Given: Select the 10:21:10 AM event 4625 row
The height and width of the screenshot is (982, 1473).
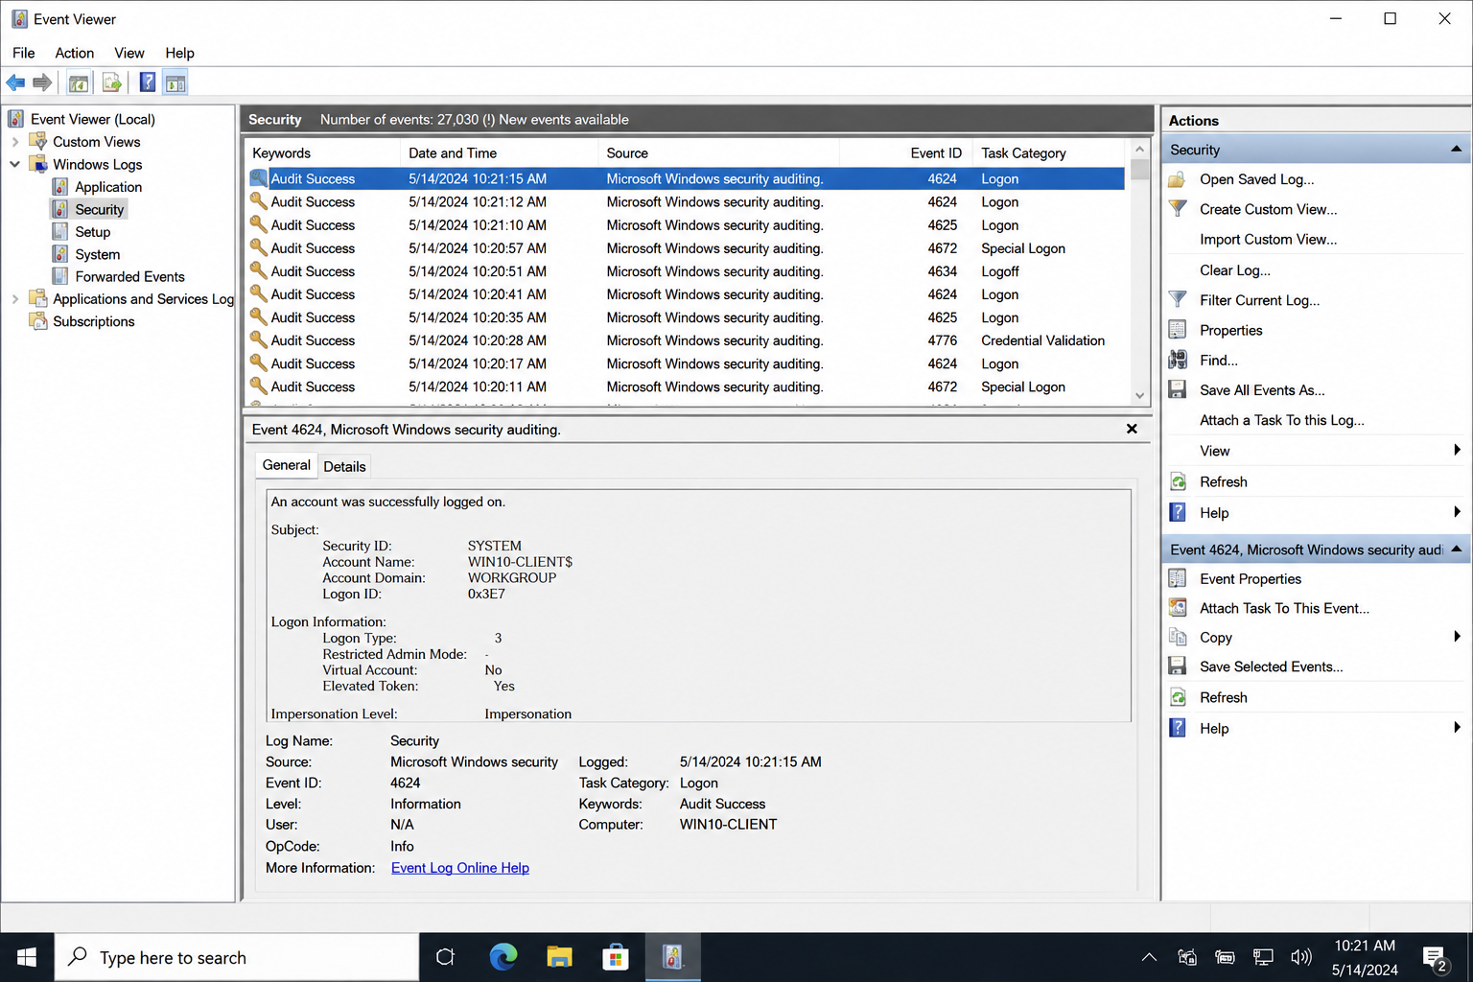Looking at the screenshot, I should coord(686,225).
